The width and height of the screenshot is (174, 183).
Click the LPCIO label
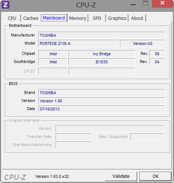29,71
